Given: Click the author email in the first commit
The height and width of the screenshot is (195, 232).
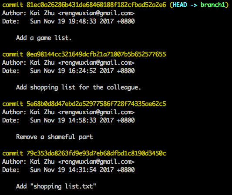Looking at the screenshot, I should tap(96, 13).
